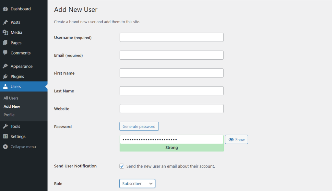Screen dimensions: 332x191
Task: Open Plugins using its plug icon
Action: click(6, 77)
